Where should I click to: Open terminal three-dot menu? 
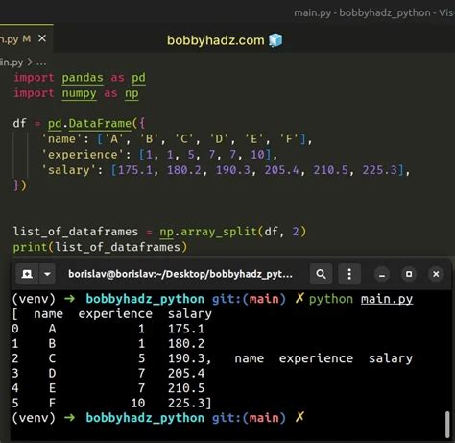tap(349, 274)
